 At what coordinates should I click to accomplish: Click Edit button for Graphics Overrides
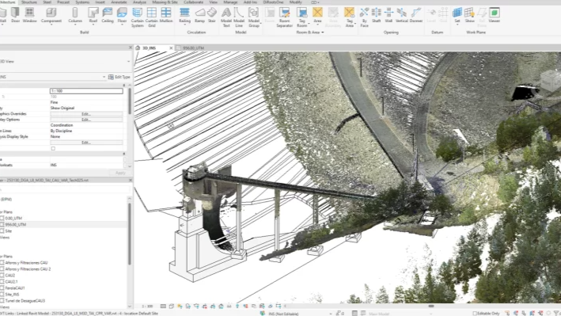point(86,114)
